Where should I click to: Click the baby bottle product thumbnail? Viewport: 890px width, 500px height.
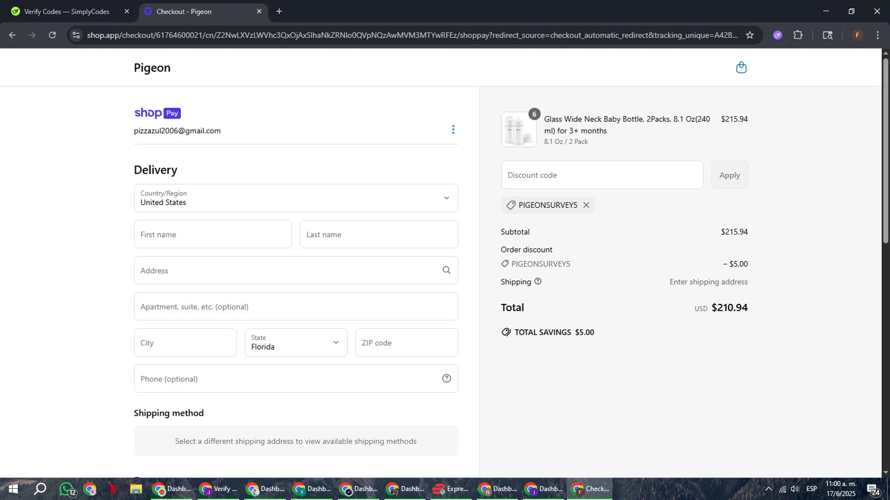coord(519,130)
